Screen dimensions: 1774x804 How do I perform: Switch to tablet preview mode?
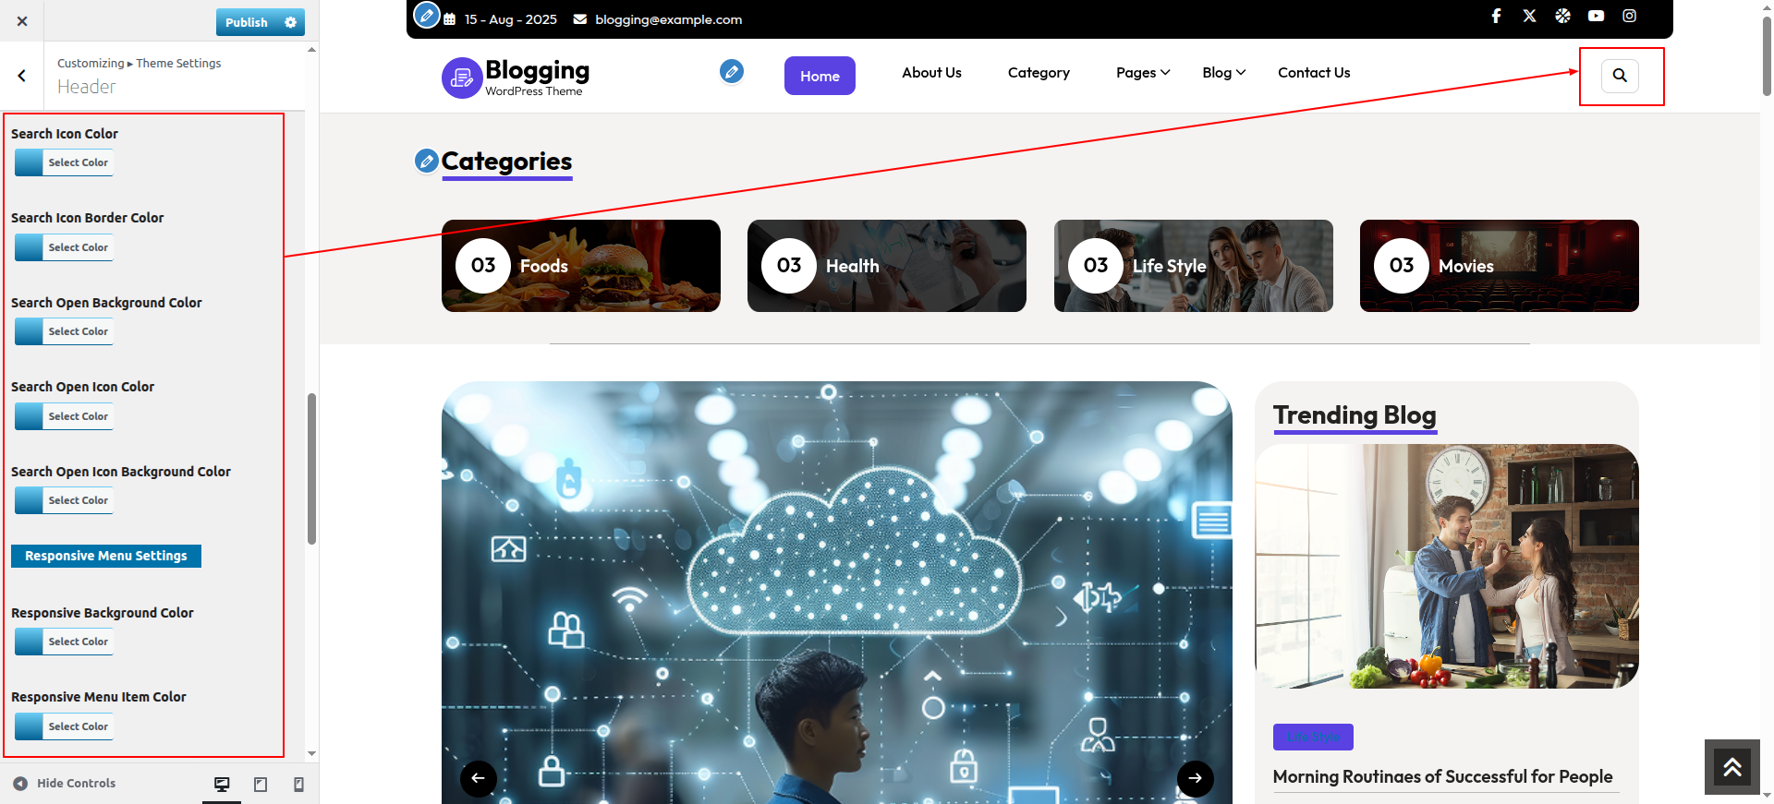[261, 784]
